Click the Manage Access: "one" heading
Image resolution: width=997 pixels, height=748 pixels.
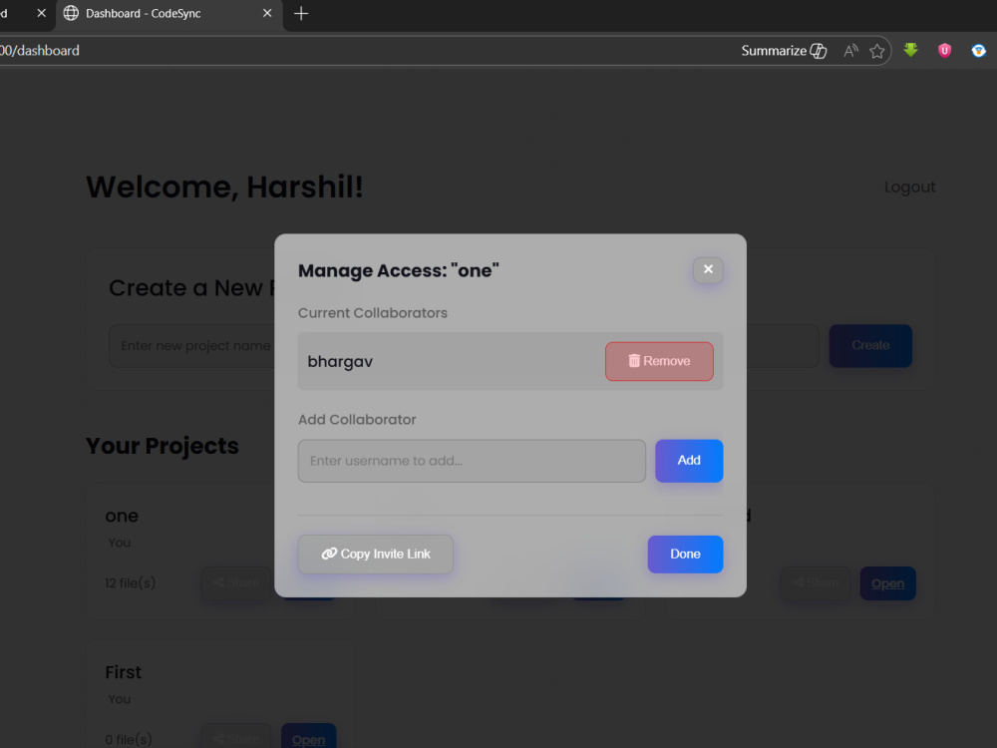pyautogui.click(x=399, y=271)
